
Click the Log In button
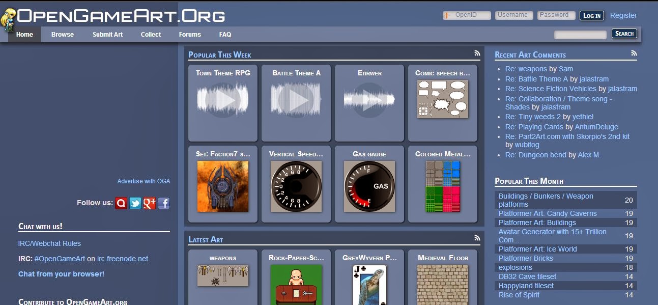(x=592, y=15)
